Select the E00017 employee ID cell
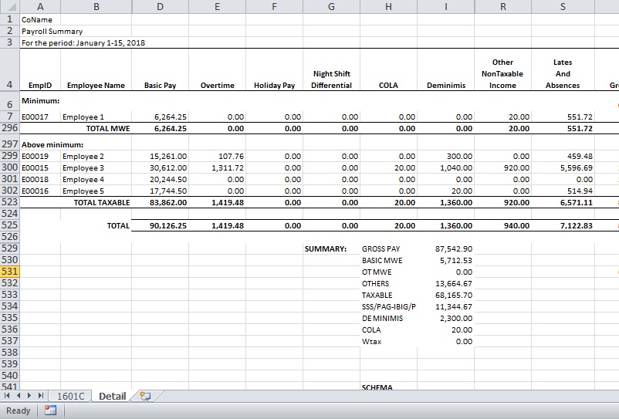Screen dimensions: 619x419 click(39, 117)
